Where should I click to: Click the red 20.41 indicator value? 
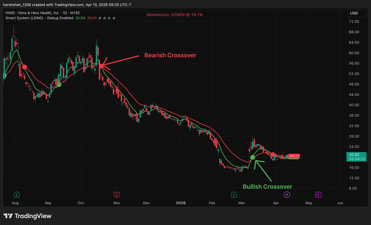(92, 18)
